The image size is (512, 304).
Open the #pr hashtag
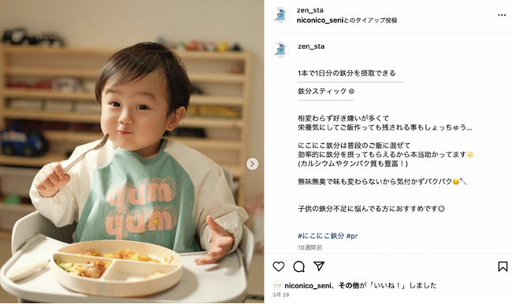(352, 236)
